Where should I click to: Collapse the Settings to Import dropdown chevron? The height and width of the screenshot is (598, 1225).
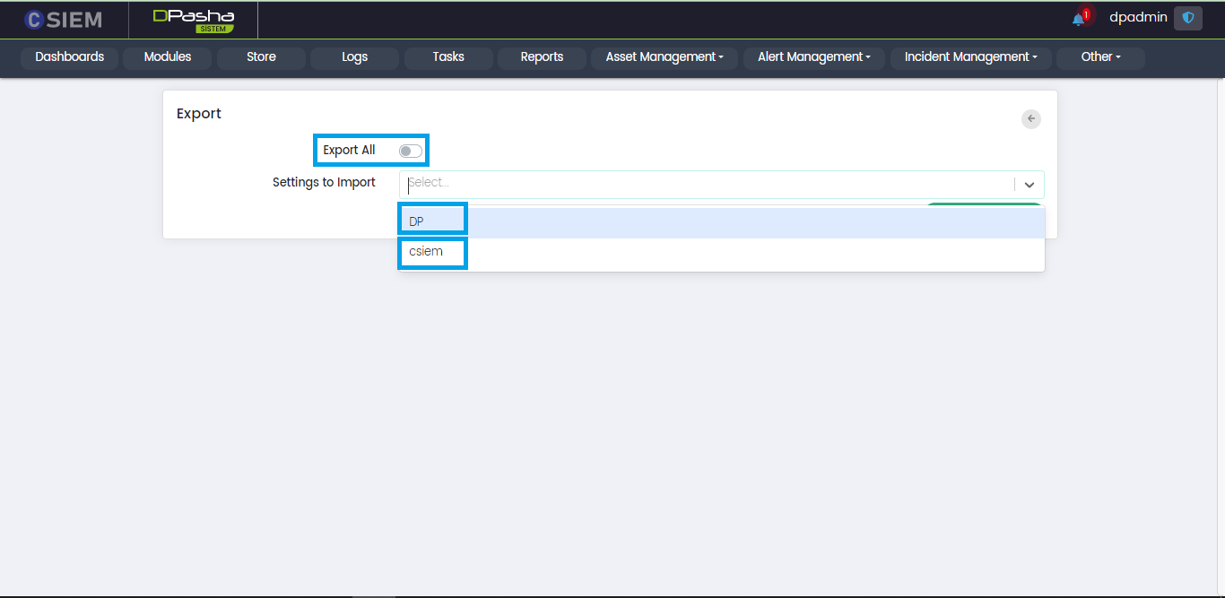point(1030,185)
